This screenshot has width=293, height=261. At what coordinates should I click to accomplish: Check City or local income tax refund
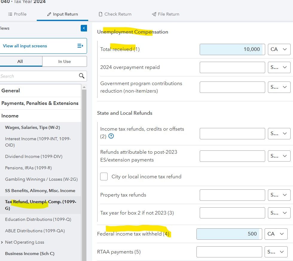104,176
